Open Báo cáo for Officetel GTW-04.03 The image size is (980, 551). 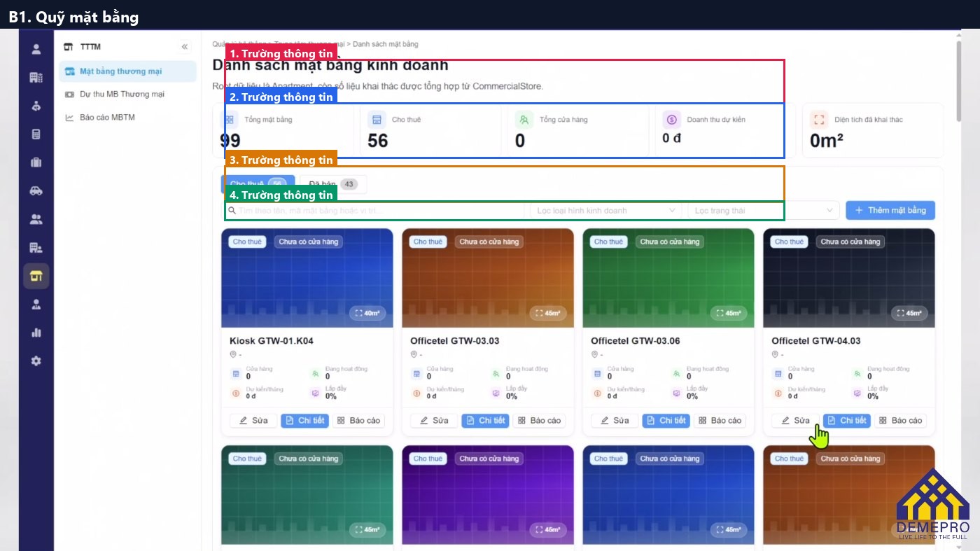(x=900, y=420)
